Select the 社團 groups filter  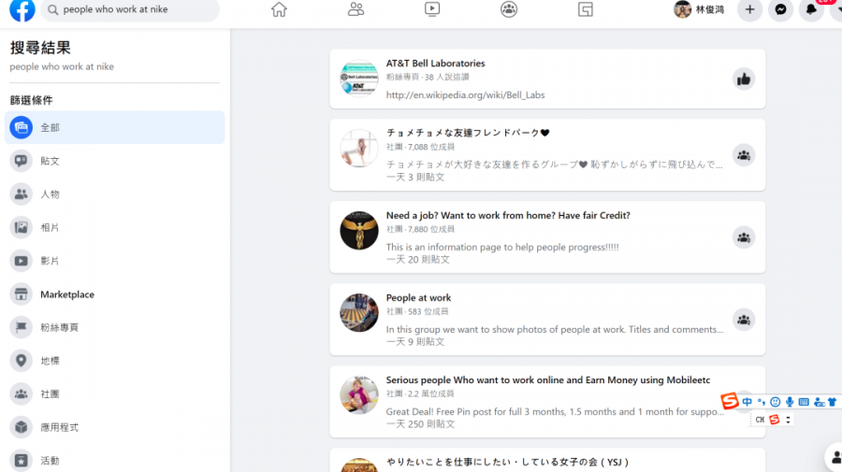click(x=114, y=393)
